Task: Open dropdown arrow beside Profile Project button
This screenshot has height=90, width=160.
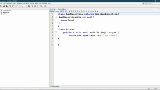Action: pos(47,6)
